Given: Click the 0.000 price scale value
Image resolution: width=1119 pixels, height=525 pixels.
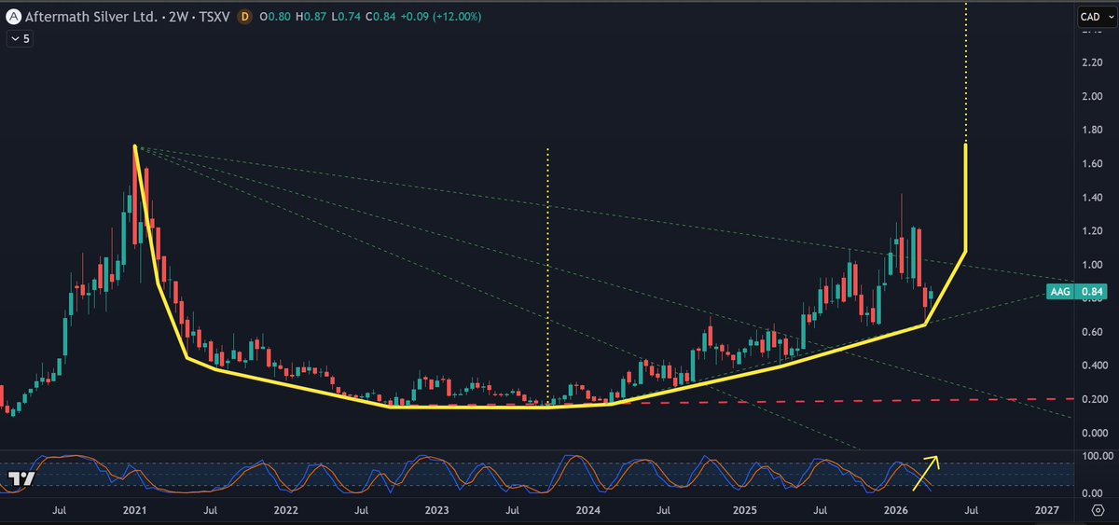Looking at the screenshot, I should [x=1093, y=433].
